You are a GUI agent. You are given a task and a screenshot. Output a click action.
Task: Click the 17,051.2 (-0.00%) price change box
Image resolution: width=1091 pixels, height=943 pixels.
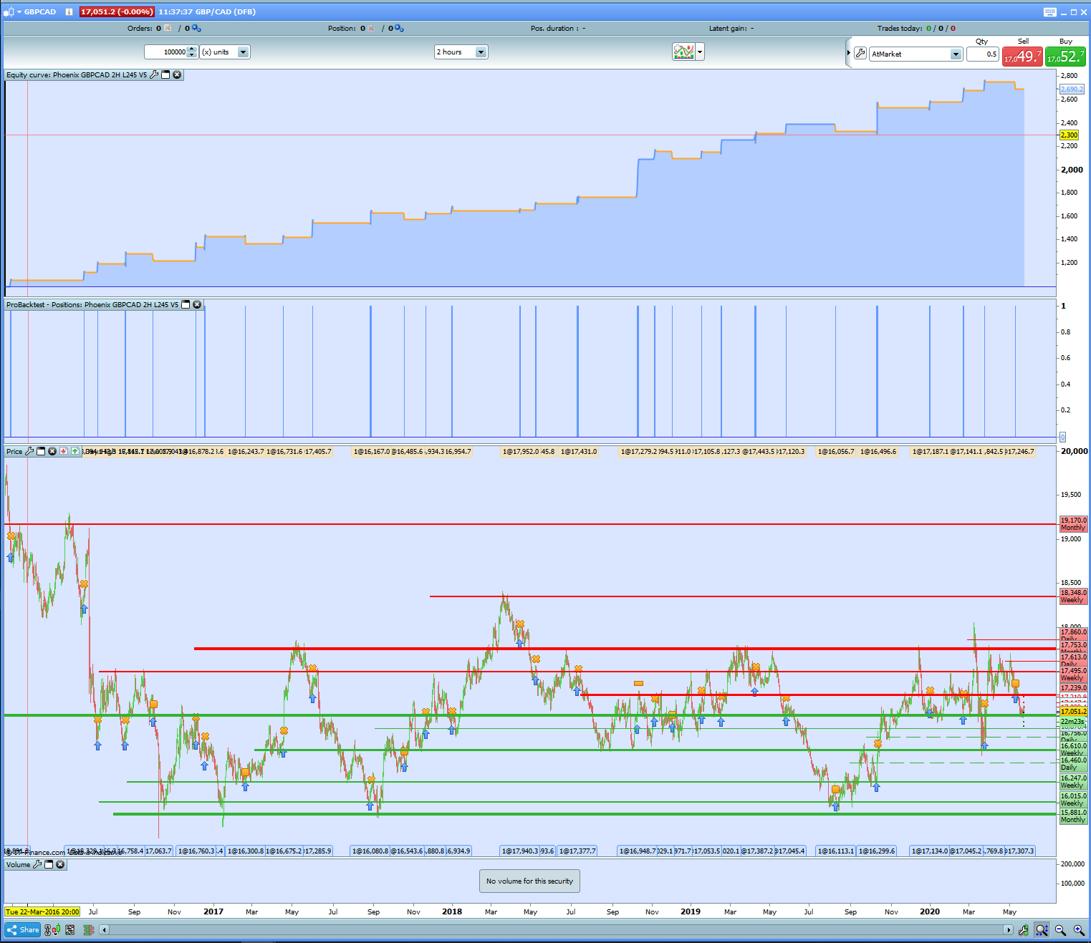coord(116,11)
